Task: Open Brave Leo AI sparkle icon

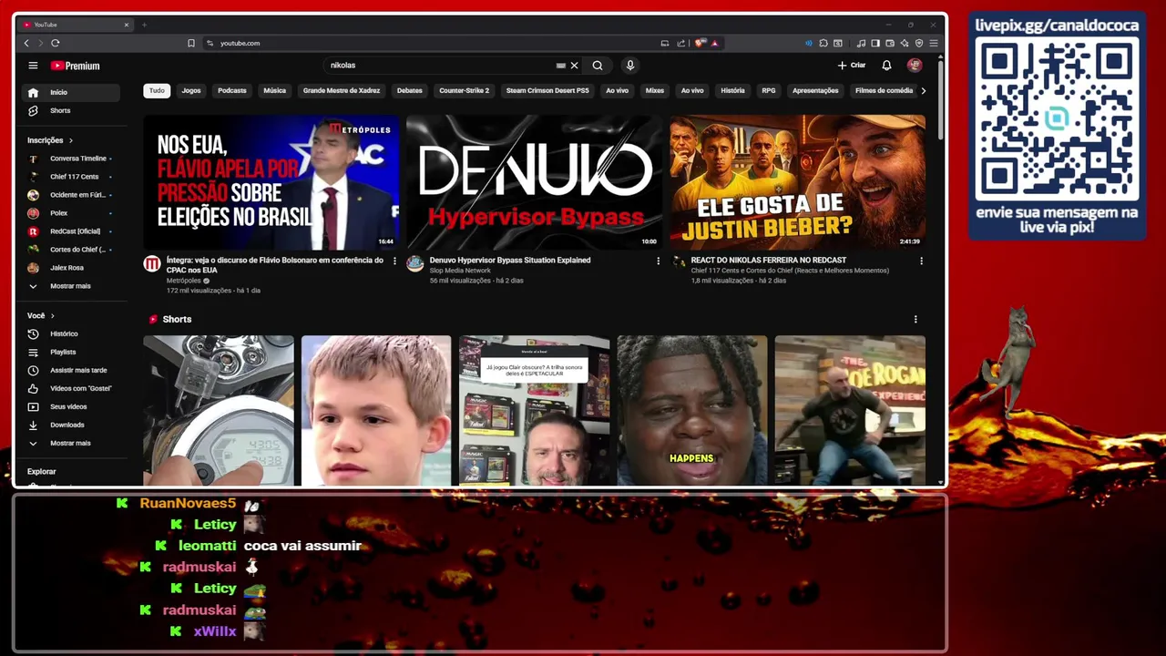Action: (905, 43)
